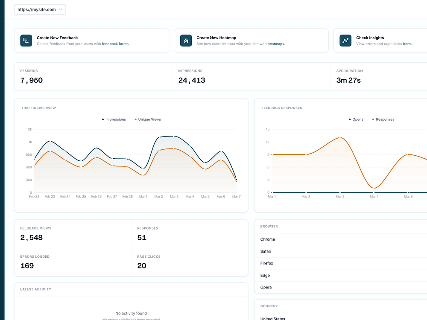Viewport: 427px width, 320px height.
Task: Open the 'feedback forms' link
Action: [x=115, y=44]
